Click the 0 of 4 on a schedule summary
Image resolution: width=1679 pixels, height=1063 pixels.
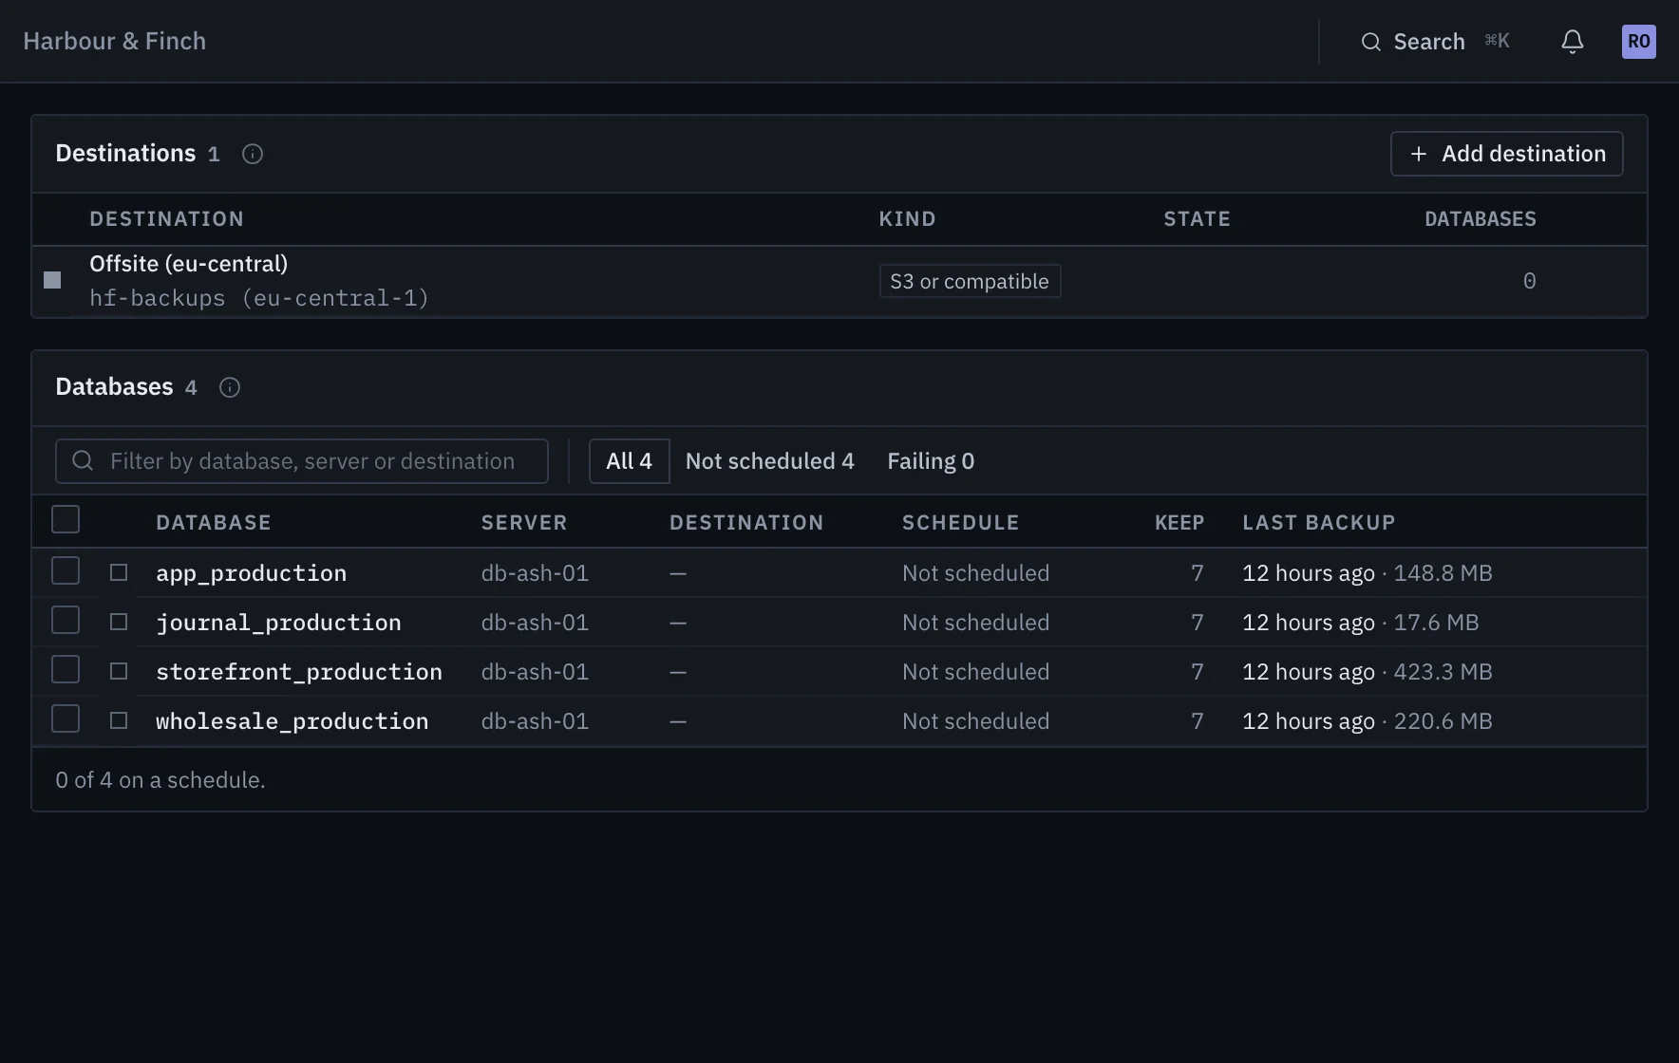pos(160,780)
